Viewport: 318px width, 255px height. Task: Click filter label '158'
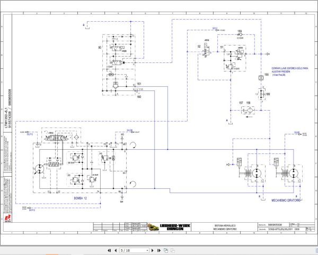click(248, 103)
